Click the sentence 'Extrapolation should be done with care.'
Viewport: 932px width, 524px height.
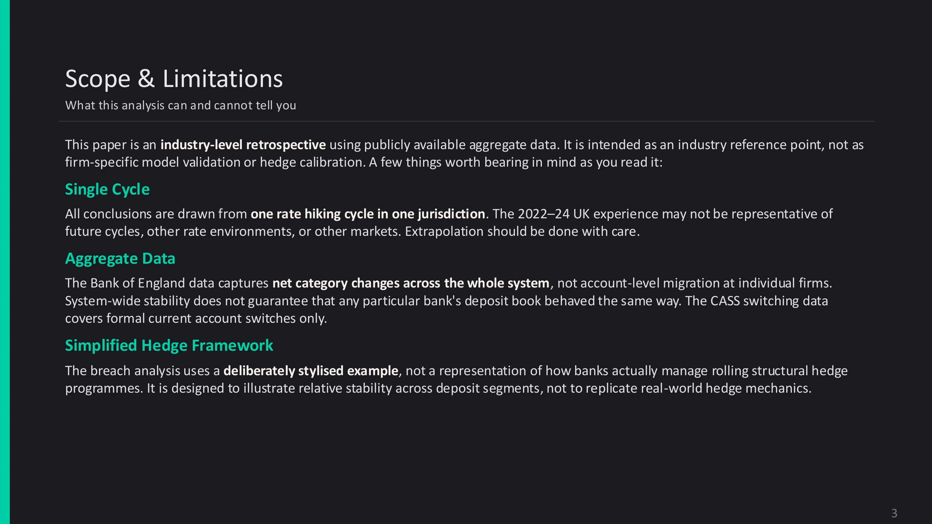click(x=522, y=232)
